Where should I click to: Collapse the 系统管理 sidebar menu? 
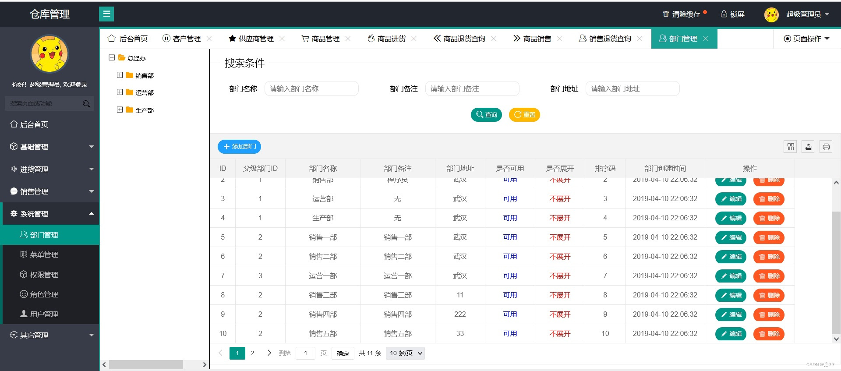pyautogui.click(x=49, y=214)
